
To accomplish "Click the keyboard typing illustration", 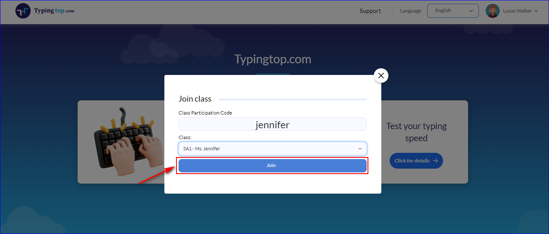I will [x=128, y=142].
